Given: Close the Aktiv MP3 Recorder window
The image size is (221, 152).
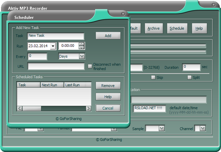Looking at the screenshot, I should [214, 5].
